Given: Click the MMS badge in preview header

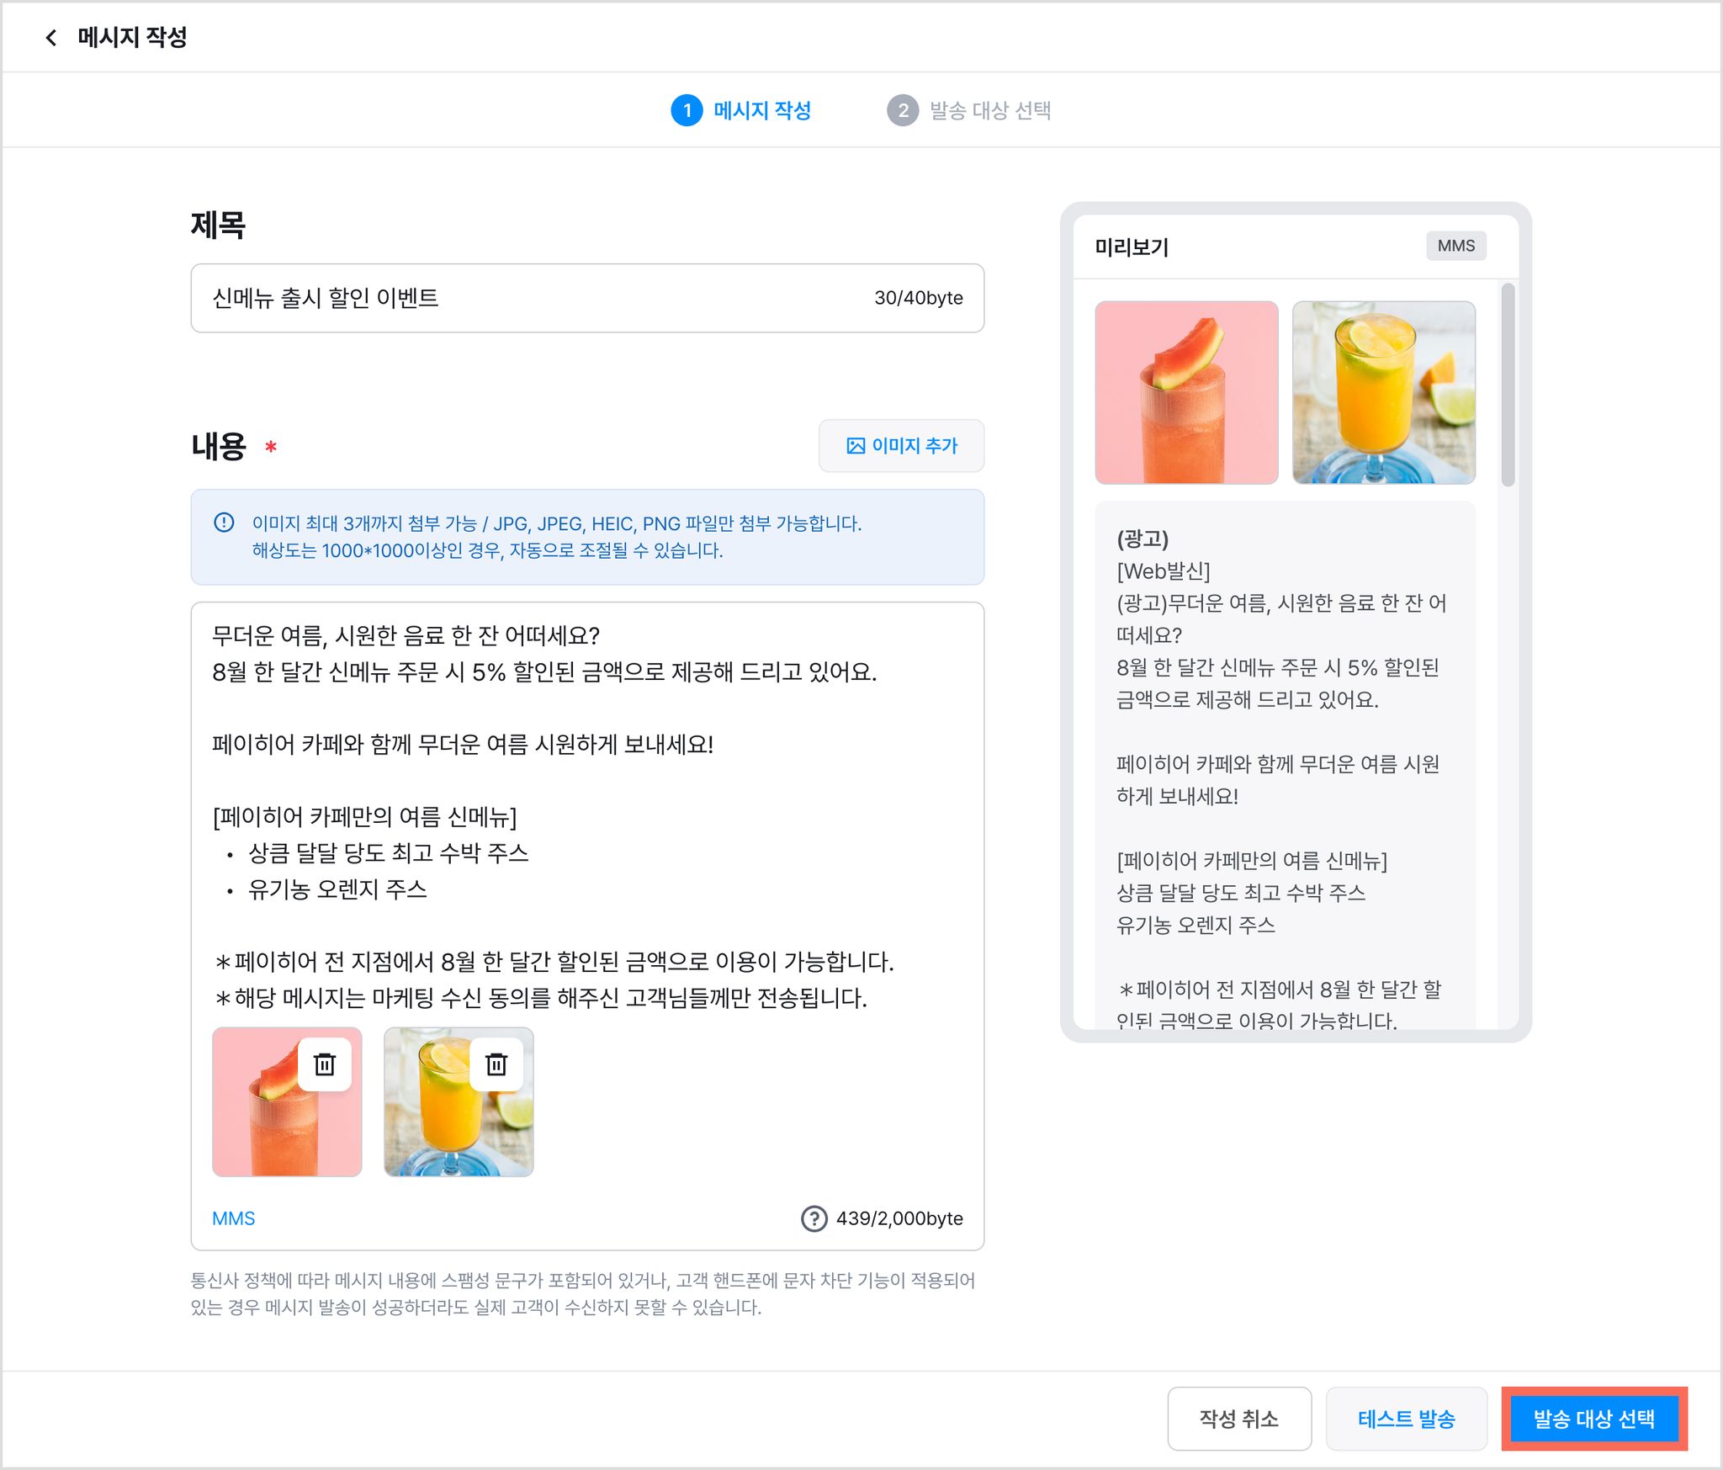Looking at the screenshot, I should [x=1456, y=246].
